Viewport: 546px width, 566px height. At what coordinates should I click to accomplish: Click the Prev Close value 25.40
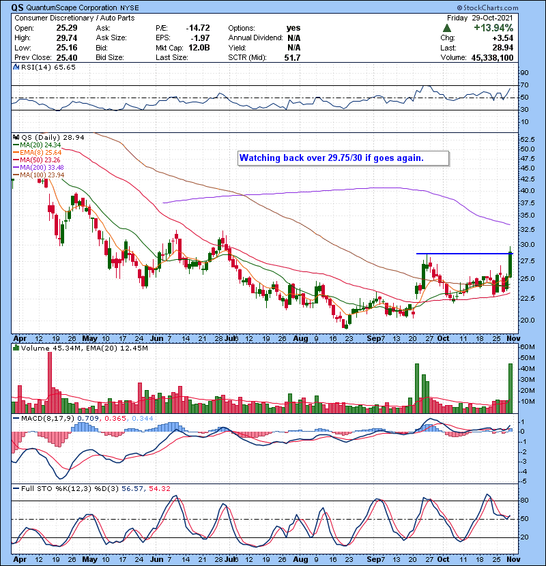coord(67,58)
